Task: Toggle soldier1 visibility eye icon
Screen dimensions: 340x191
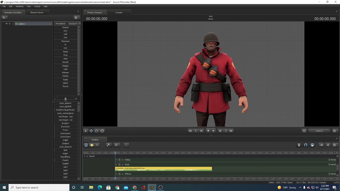Action: [x=6, y=24]
